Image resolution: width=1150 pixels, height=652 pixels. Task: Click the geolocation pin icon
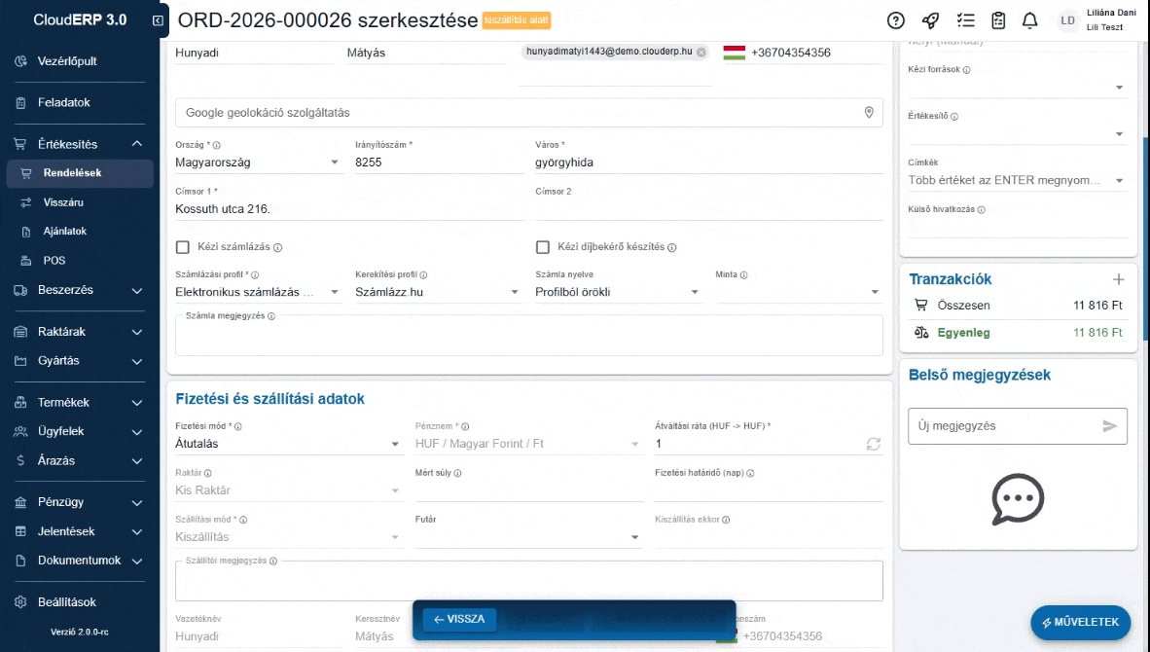[x=869, y=113]
